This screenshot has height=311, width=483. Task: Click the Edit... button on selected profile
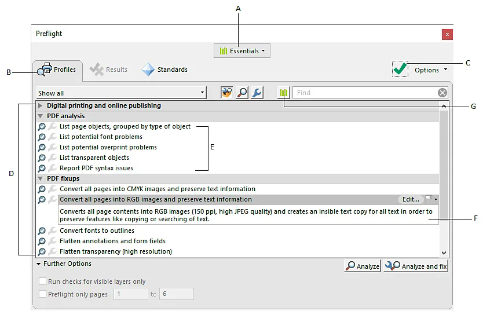tap(411, 200)
